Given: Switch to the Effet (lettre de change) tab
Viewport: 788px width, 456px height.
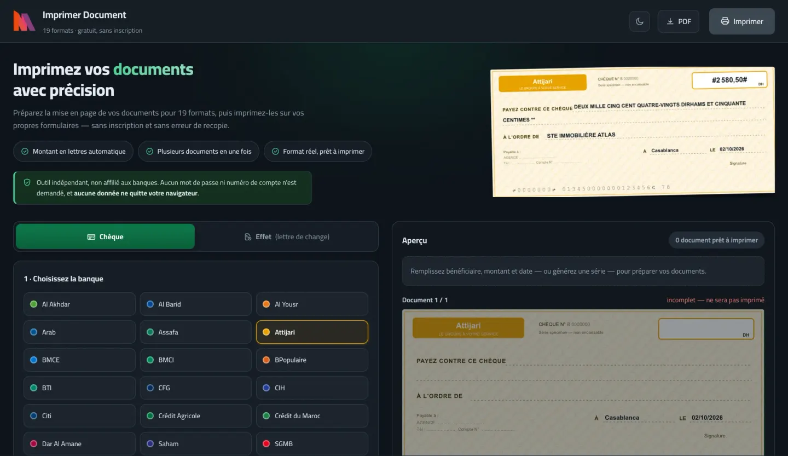Looking at the screenshot, I should (286, 236).
